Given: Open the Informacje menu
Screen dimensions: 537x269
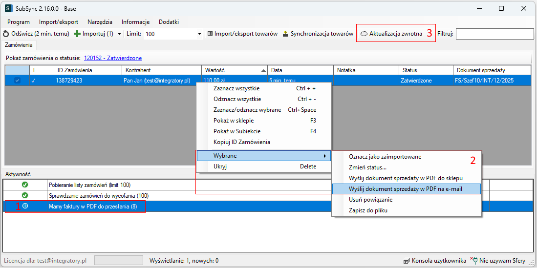Looking at the screenshot, I should tap(136, 22).
